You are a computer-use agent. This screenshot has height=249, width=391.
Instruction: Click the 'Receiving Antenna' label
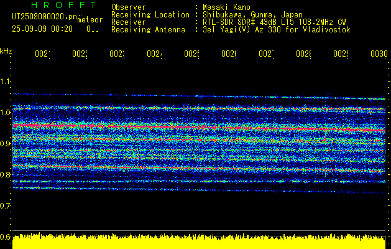(x=149, y=30)
